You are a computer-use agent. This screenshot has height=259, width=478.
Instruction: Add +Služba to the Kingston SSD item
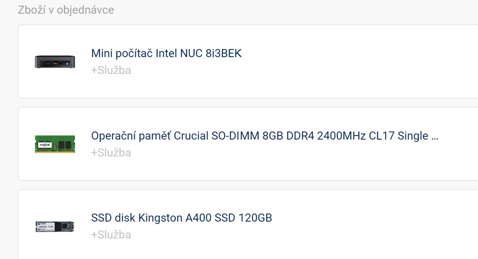(x=111, y=235)
